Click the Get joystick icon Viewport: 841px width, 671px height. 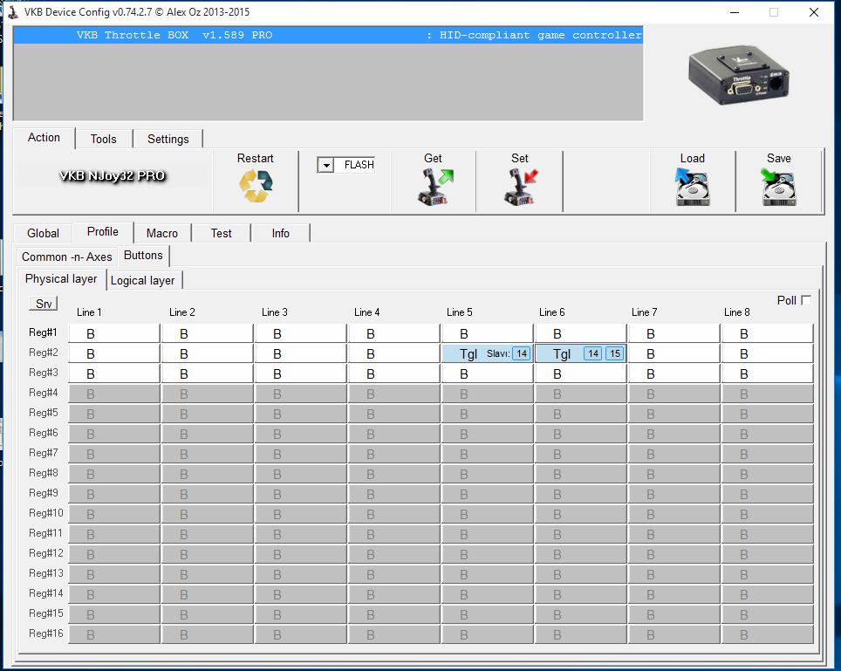pos(435,186)
